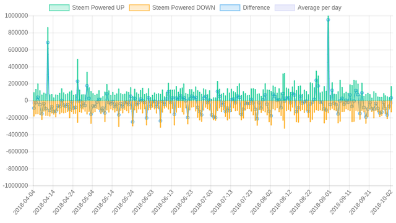
Task: Click the 2018-05-14 date label
Action: click(103, 203)
